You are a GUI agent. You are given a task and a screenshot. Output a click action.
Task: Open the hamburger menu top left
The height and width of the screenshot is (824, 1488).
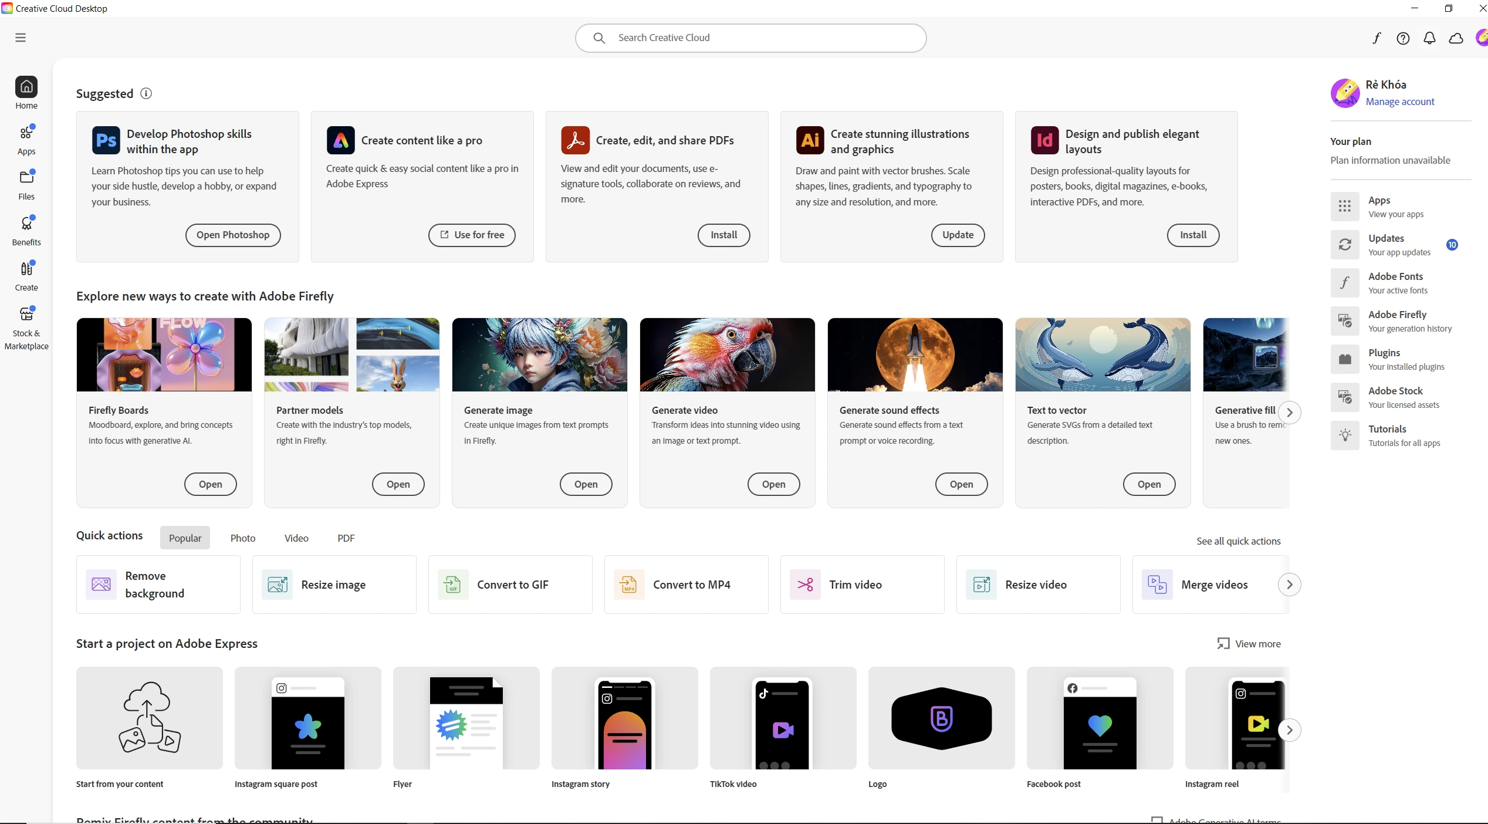(x=20, y=37)
